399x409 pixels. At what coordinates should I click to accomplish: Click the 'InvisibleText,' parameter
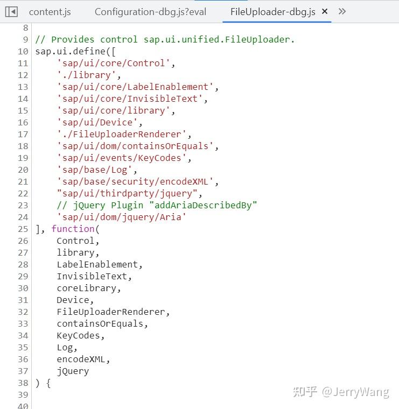(x=94, y=277)
